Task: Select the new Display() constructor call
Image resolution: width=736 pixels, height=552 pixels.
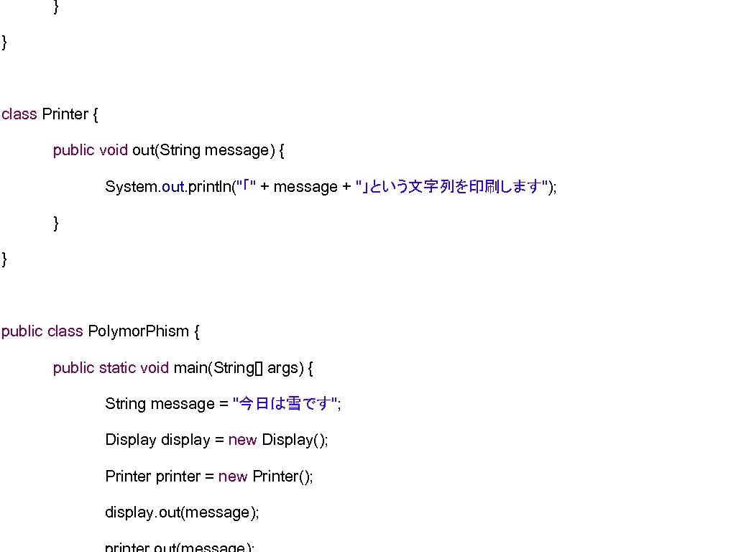Action: point(280,440)
